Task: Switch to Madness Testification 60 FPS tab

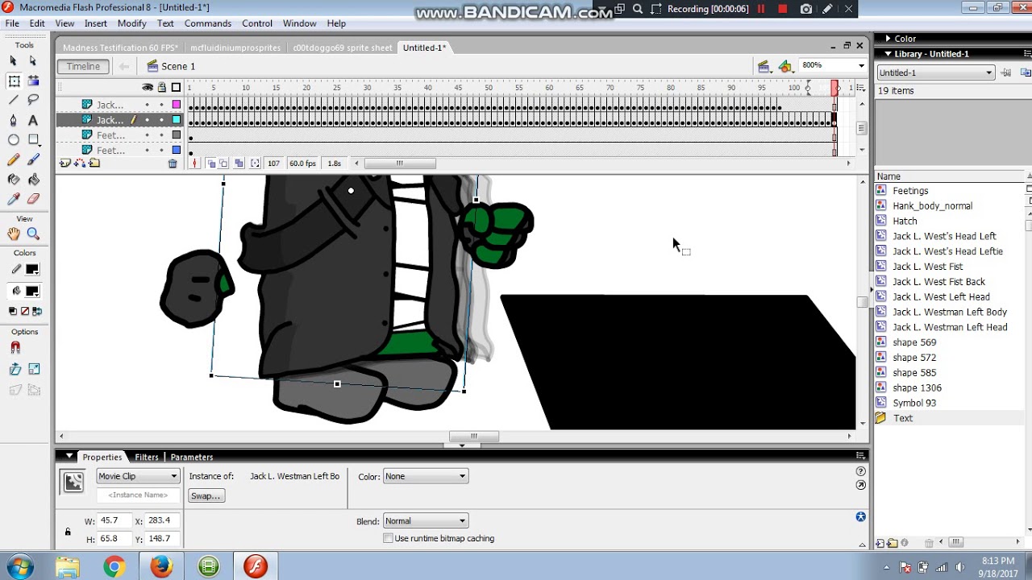Action: coord(120,48)
